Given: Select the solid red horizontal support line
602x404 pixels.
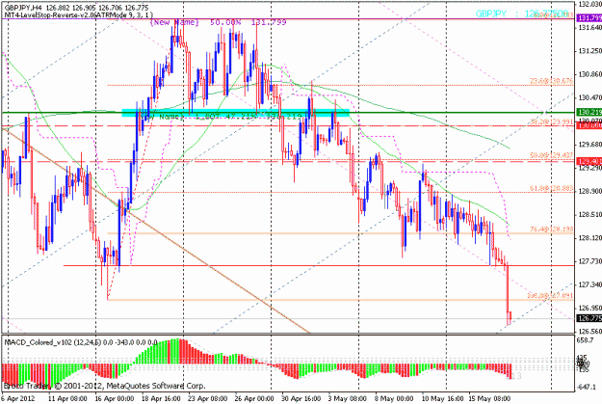Looking at the screenshot, I should pyautogui.click(x=319, y=265).
